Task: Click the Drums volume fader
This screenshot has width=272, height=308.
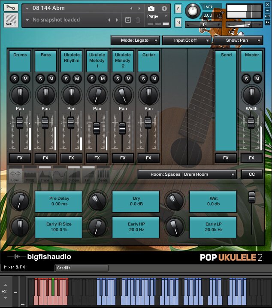Action: point(20,123)
